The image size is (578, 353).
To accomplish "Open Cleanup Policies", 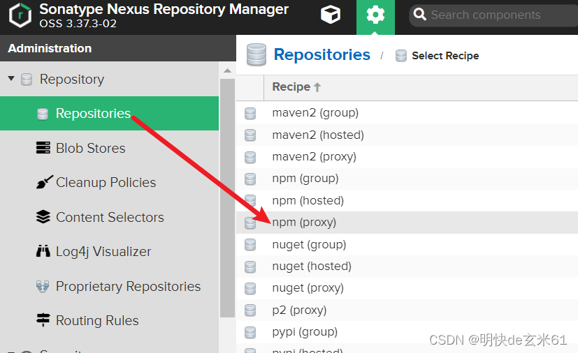I will point(106,182).
